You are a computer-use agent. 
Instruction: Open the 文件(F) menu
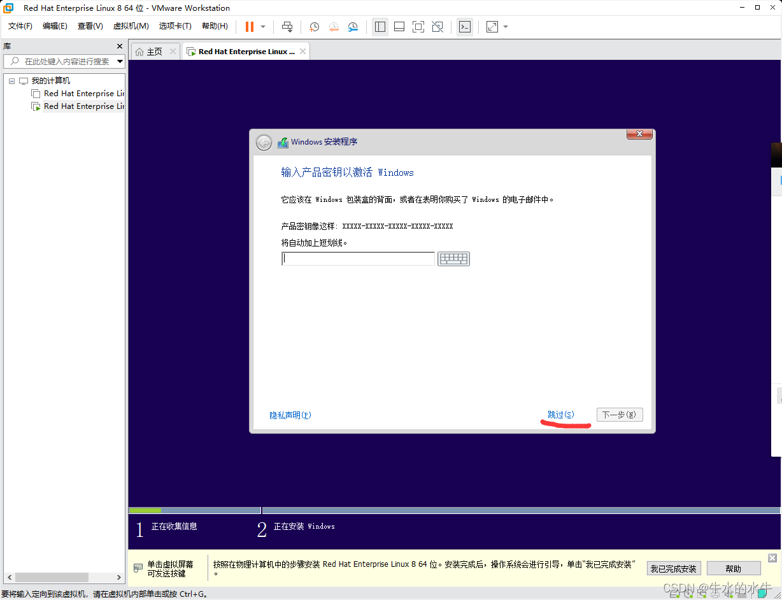(x=20, y=26)
